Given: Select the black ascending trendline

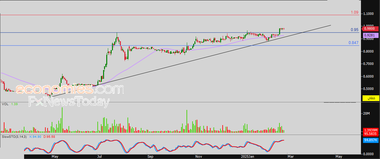Looking at the screenshot, I should [190, 61].
